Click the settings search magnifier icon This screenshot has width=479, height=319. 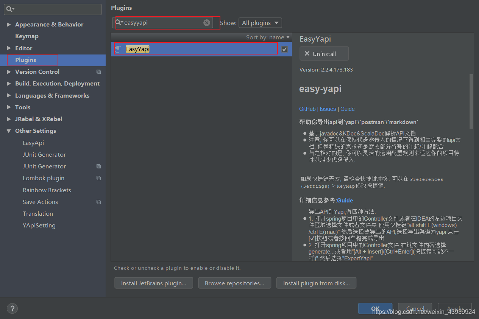pyautogui.click(x=10, y=9)
